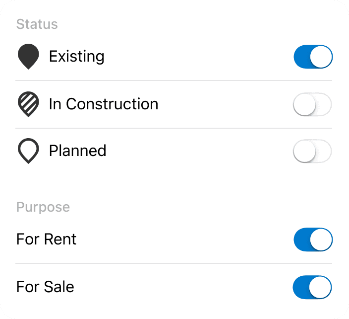
Task: Click the Planned label text
Action: coord(77,151)
